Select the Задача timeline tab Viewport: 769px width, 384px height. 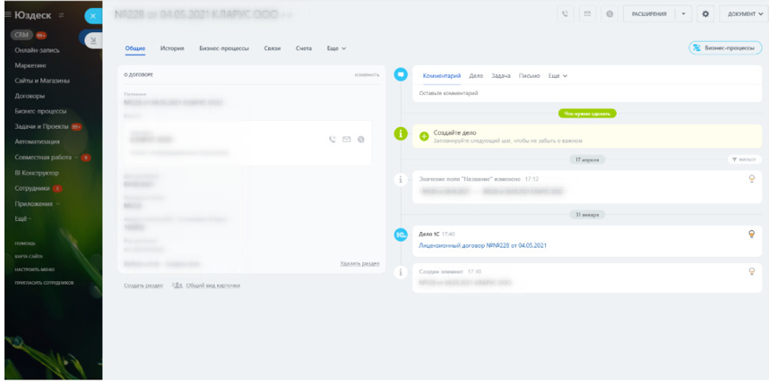click(x=501, y=76)
